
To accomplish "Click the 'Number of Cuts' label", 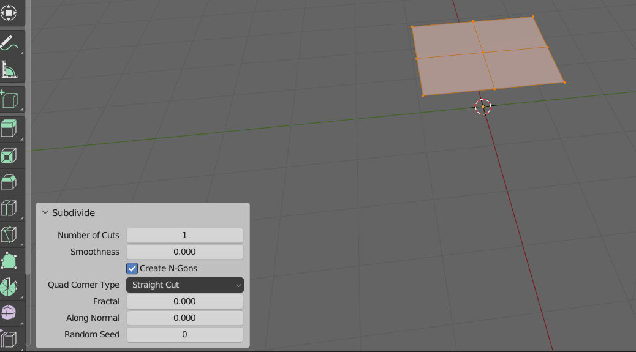I will click(x=88, y=235).
